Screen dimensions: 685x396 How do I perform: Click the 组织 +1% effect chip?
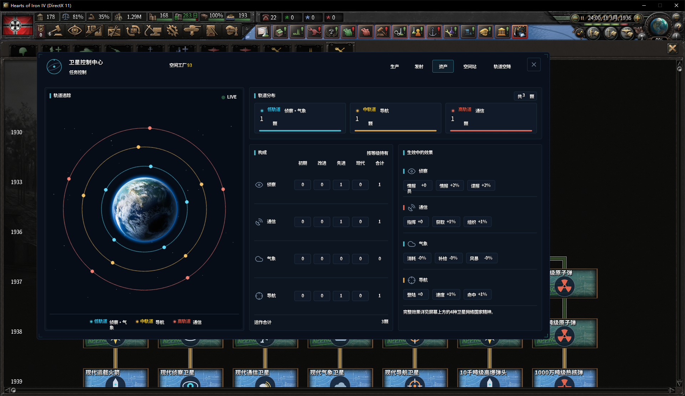[x=477, y=222]
